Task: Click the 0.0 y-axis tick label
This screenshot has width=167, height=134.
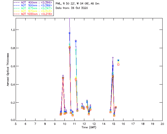Action: (x=13, y=120)
